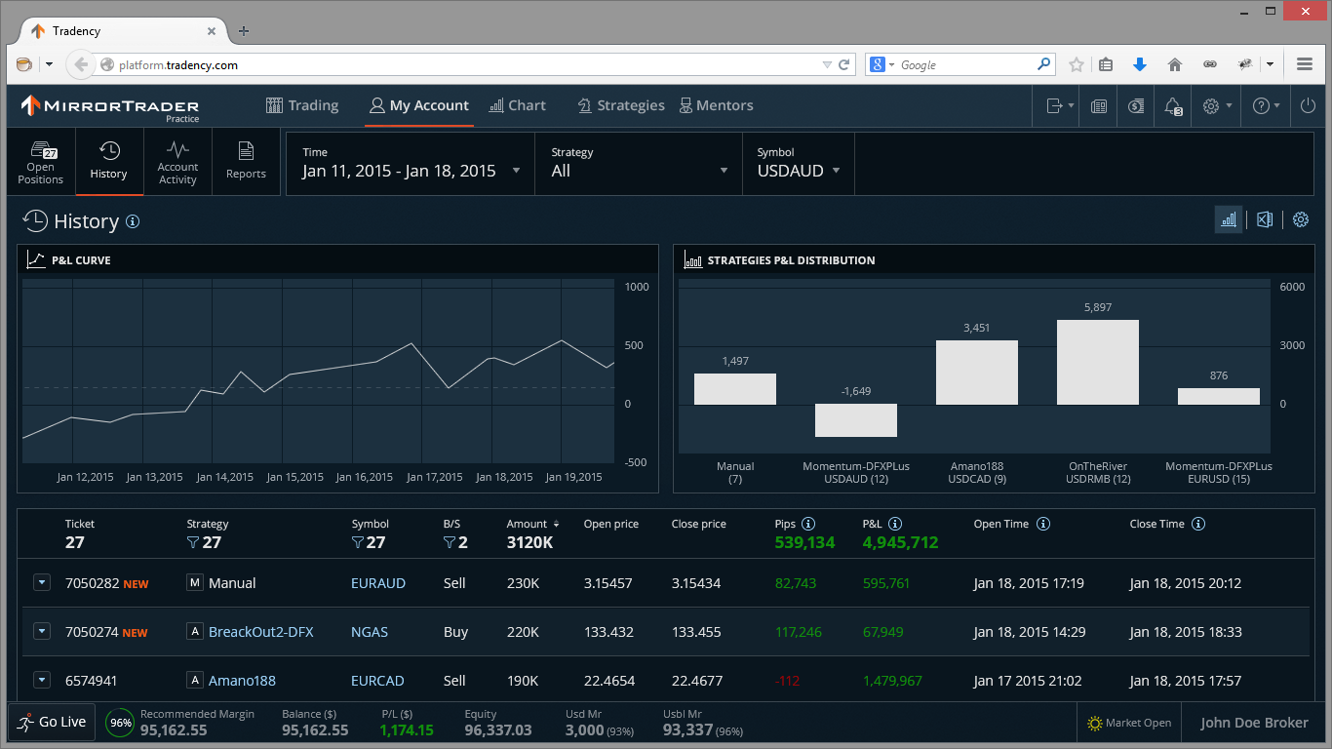Click the Manual strategy row label
This screenshot has width=1332, height=749.
coord(232,583)
